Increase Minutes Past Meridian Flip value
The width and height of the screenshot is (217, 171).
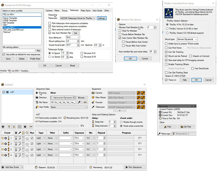(155, 27)
